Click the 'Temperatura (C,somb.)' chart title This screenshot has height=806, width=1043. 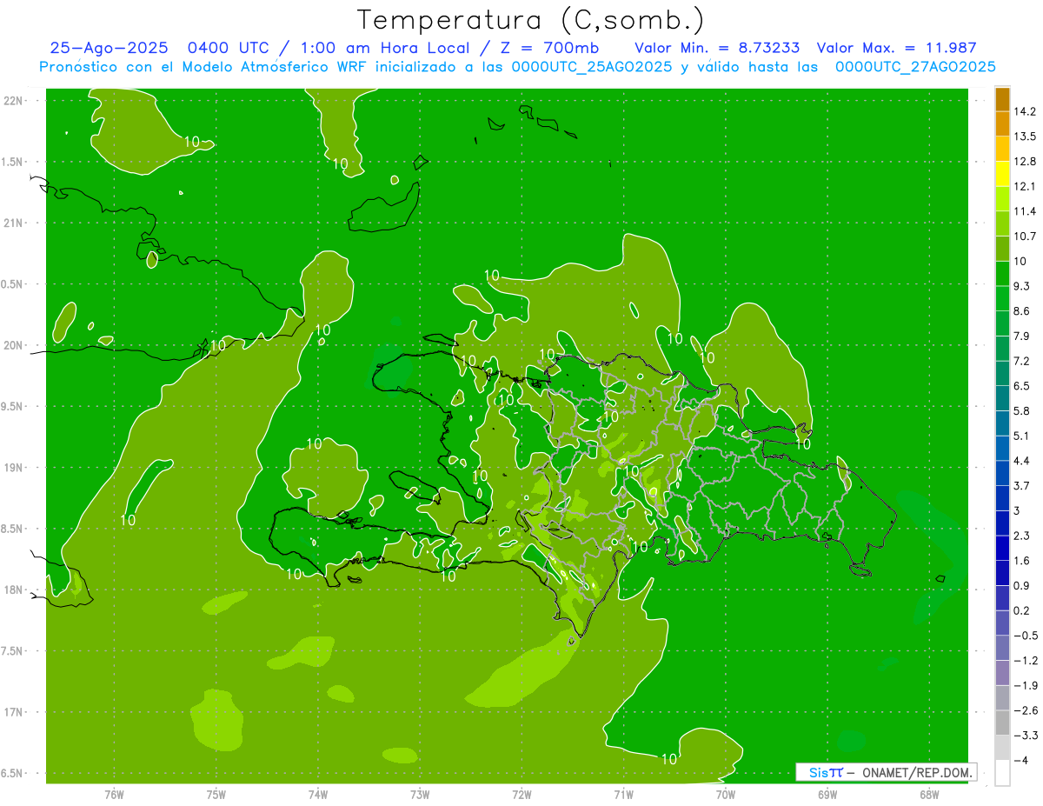coord(530,20)
